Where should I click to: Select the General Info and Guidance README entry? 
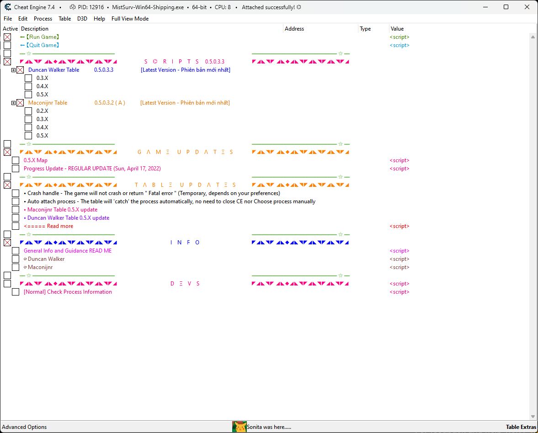tap(68, 251)
